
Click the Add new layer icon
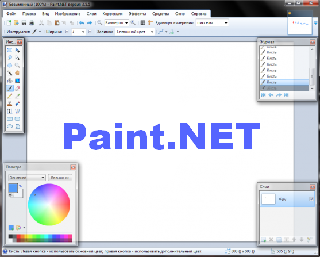click(x=264, y=240)
